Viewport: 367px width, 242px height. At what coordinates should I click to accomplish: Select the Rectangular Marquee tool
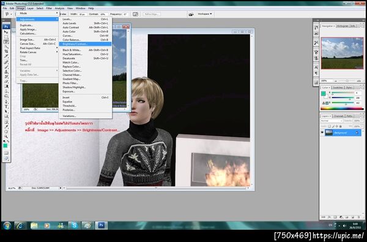[6, 37]
